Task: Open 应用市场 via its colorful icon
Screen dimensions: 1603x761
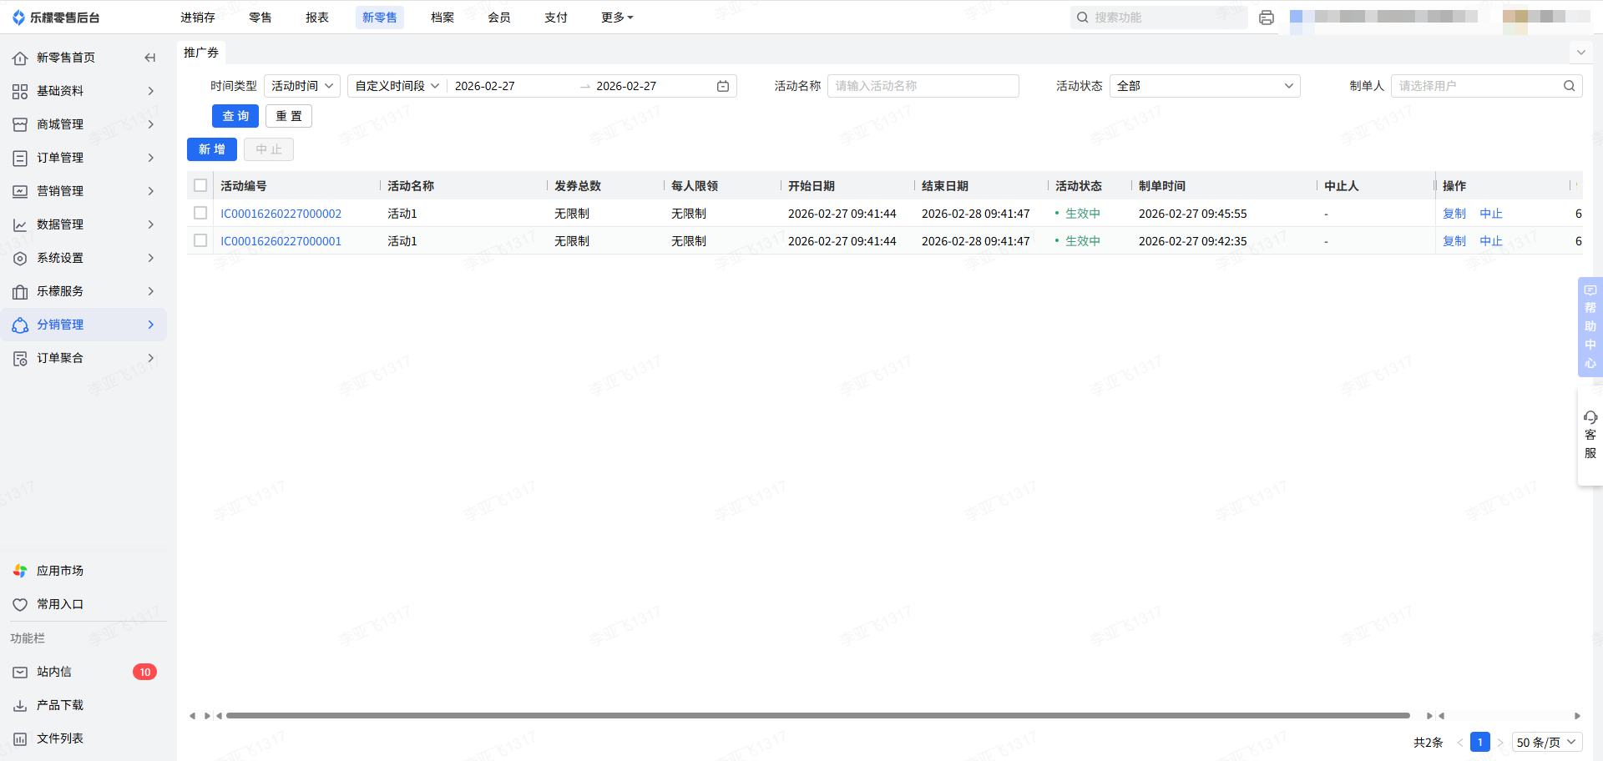Action: point(20,571)
